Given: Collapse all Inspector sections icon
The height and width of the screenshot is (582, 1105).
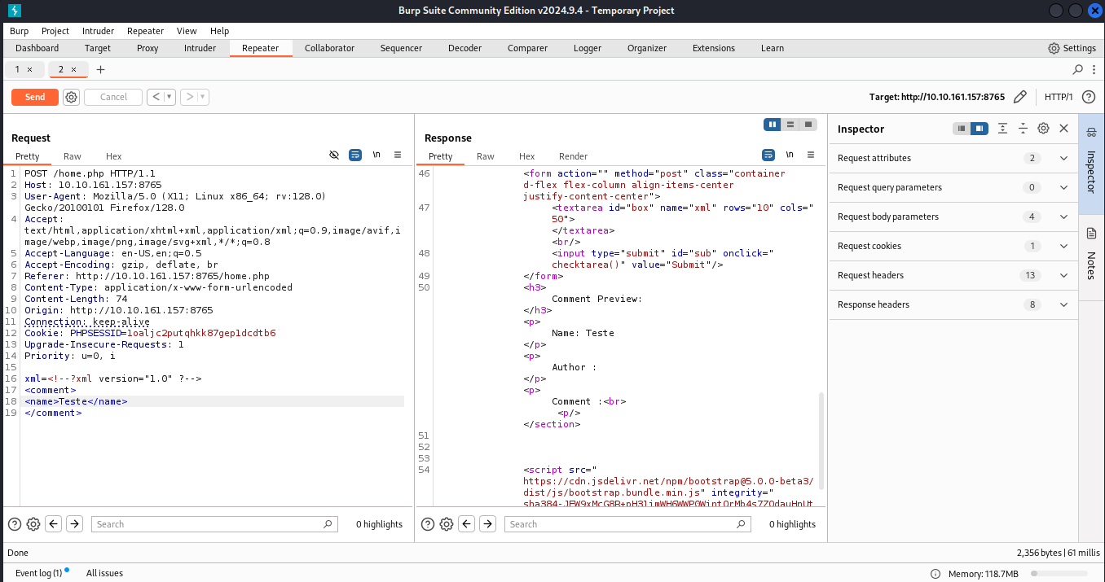Looking at the screenshot, I should [1023, 129].
